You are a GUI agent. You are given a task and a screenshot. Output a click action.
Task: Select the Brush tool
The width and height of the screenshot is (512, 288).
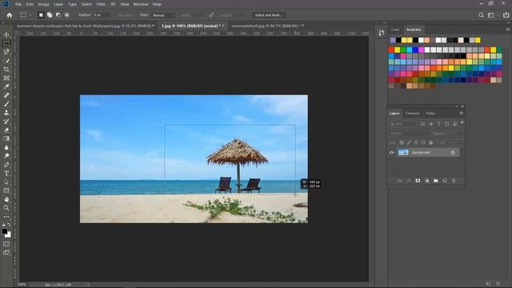tap(6, 104)
